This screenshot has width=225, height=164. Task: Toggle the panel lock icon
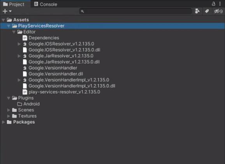click(214, 4)
